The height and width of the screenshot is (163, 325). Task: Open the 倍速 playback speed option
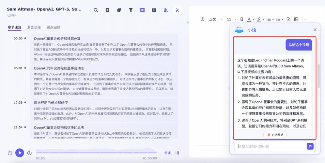[167, 153]
